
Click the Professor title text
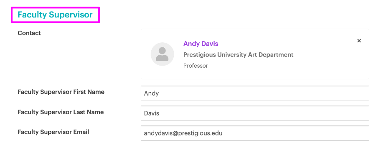[x=195, y=66]
